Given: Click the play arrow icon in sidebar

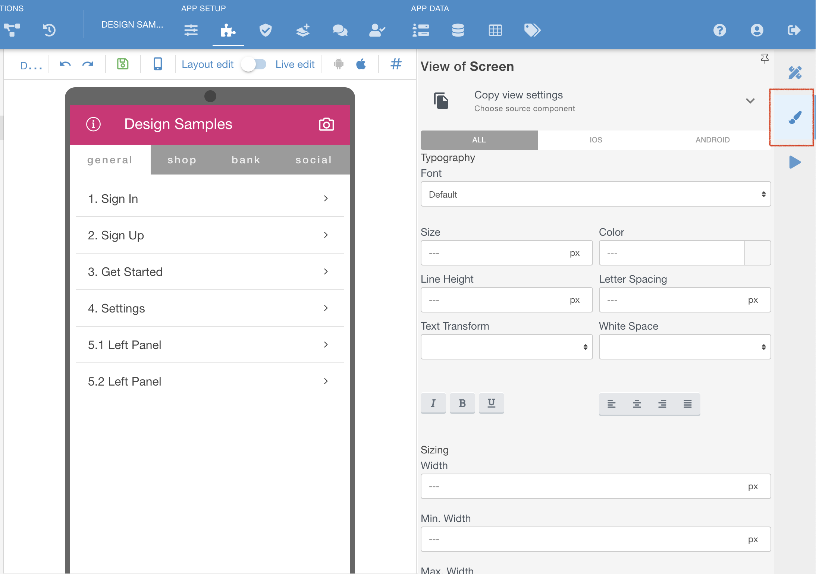Looking at the screenshot, I should (795, 162).
